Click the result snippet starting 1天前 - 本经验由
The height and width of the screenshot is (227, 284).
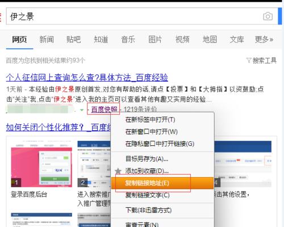pyautogui.click(x=135, y=94)
